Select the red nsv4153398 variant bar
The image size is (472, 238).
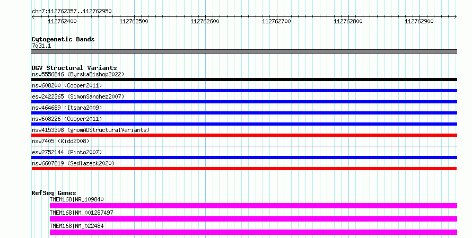click(244, 135)
